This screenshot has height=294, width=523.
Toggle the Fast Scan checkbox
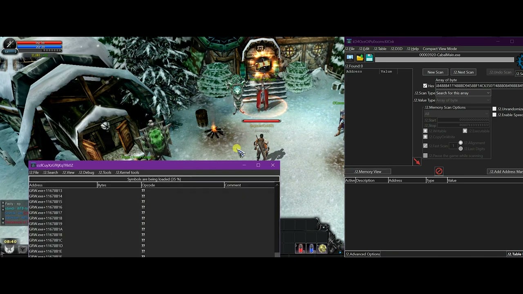(425, 146)
